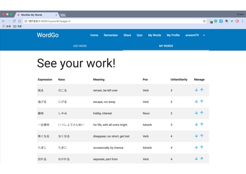Click up arrow for 逃げる row
Screen dimensions: 246x174
point(202,101)
